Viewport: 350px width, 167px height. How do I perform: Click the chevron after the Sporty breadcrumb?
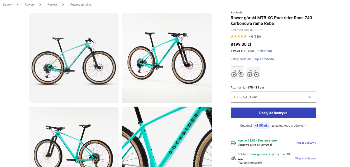coord(17,5)
